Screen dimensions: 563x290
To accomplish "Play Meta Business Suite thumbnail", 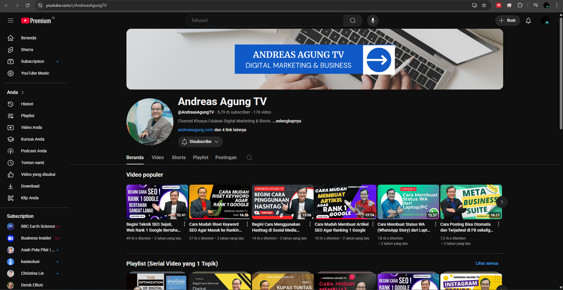I will click(x=471, y=202).
